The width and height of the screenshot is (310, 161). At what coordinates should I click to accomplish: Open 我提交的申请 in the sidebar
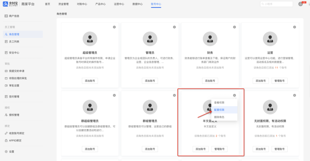(23, 71)
